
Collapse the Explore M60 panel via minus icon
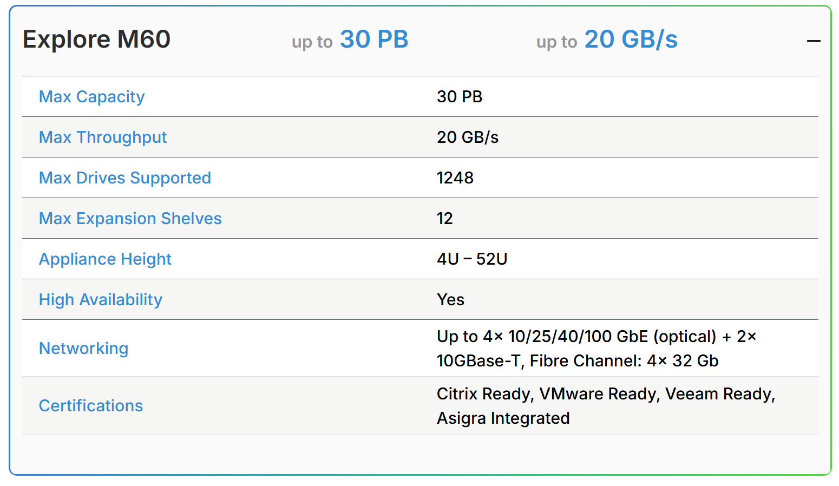(813, 41)
